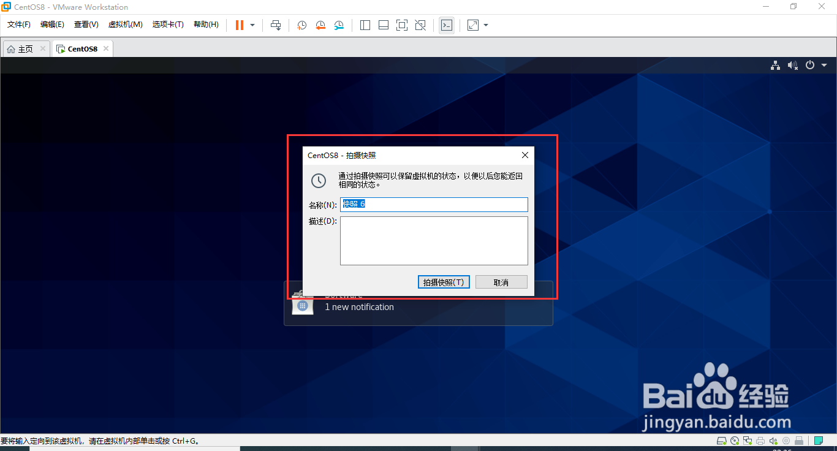This screenshot has width=837, height=451.
Task: Click the 拍摄快照(T) button
Action: (444, 281)
